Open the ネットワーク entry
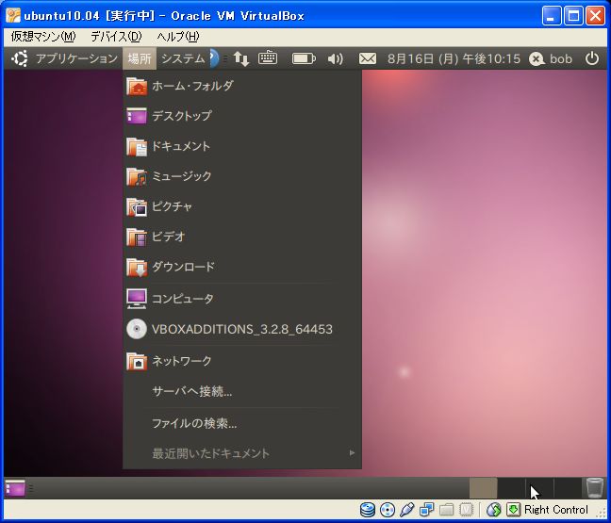The image size is (611, 523). point(242,361)
